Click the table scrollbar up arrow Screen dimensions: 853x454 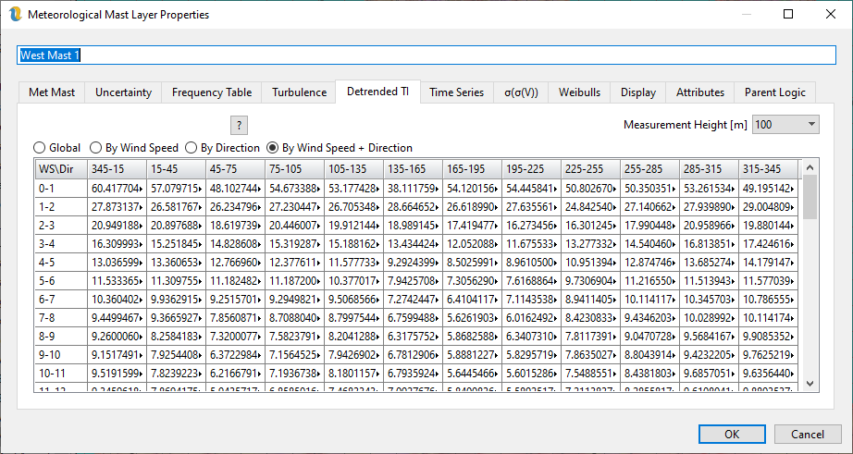[810, 167]
